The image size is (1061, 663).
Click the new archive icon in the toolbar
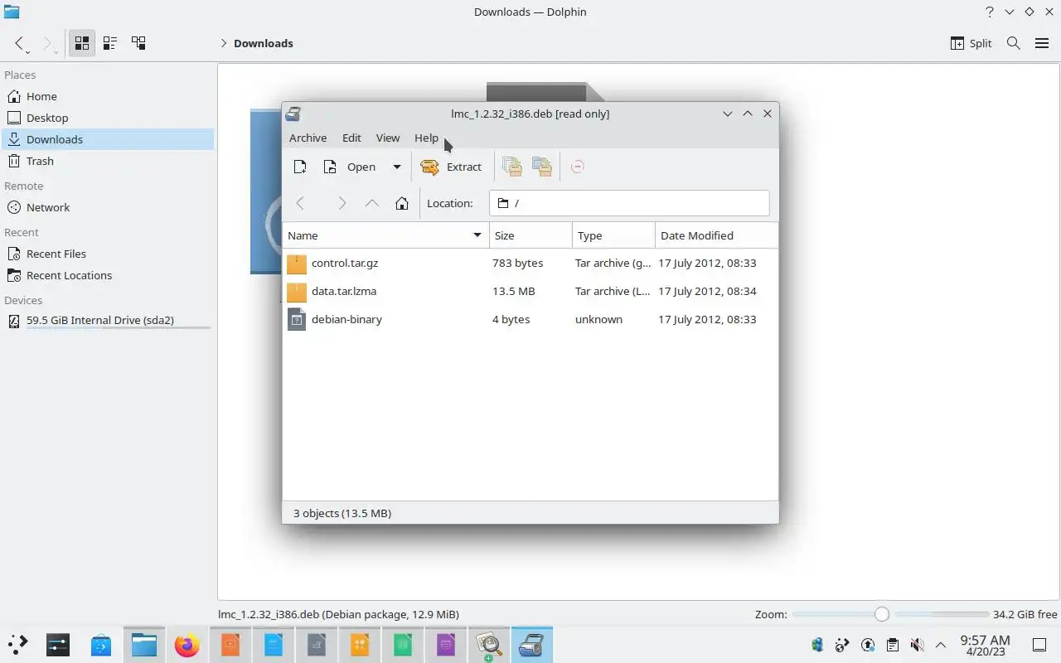[300, 167]
